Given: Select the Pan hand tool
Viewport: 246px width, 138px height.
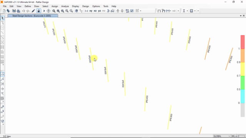Looking at the screenshot, I should click(x=76, y=11).
